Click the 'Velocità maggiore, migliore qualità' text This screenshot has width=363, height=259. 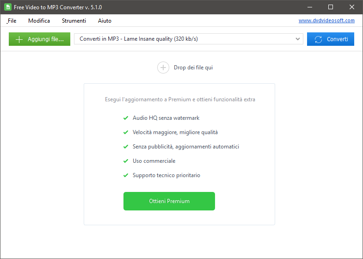click(x=175, y=132)
